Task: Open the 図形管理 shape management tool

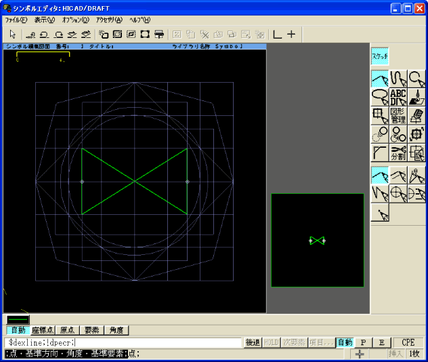Action: click(398, 116)
